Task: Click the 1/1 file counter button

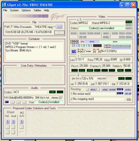Action: click(59, 32)
